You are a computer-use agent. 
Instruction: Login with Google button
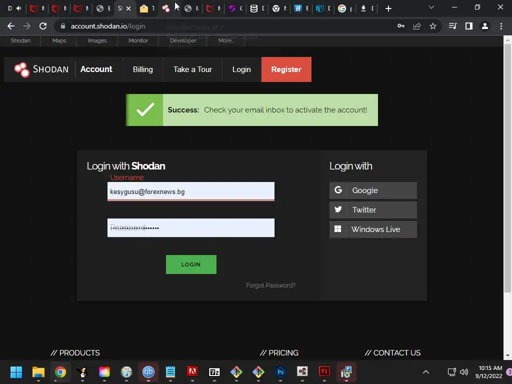(x=373, y=190)
